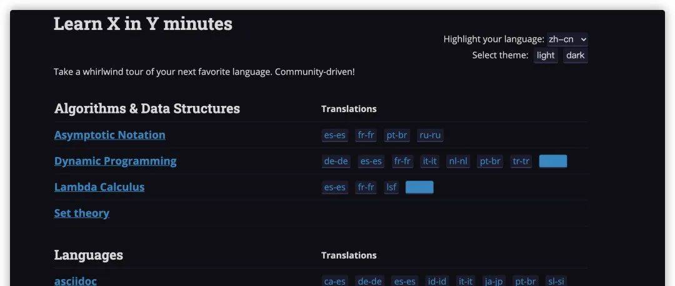Screen dimensions: 675x286
Task: Switch to the light theme
Action: pos(546,55)
